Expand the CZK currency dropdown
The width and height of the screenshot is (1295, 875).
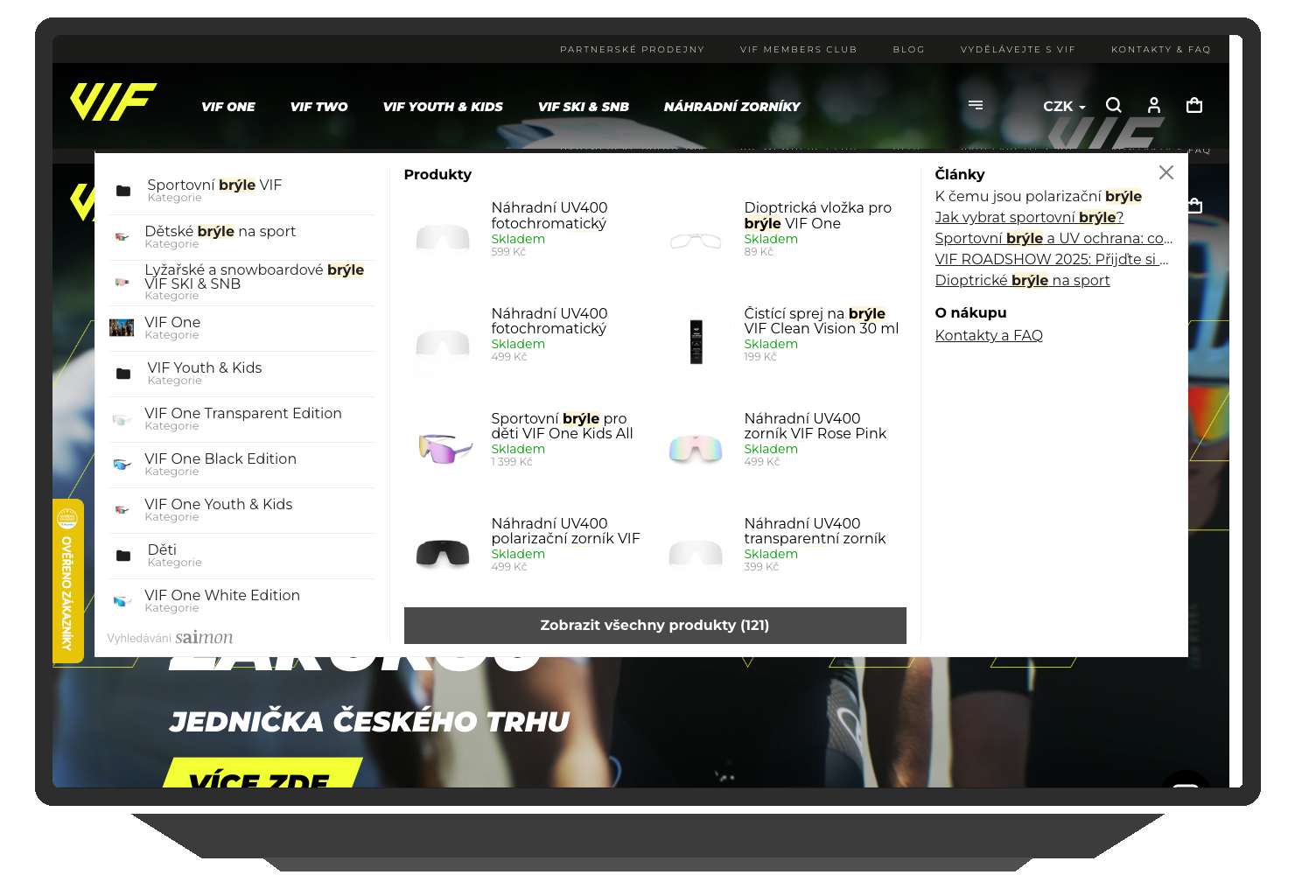(x=1063, y=106)
